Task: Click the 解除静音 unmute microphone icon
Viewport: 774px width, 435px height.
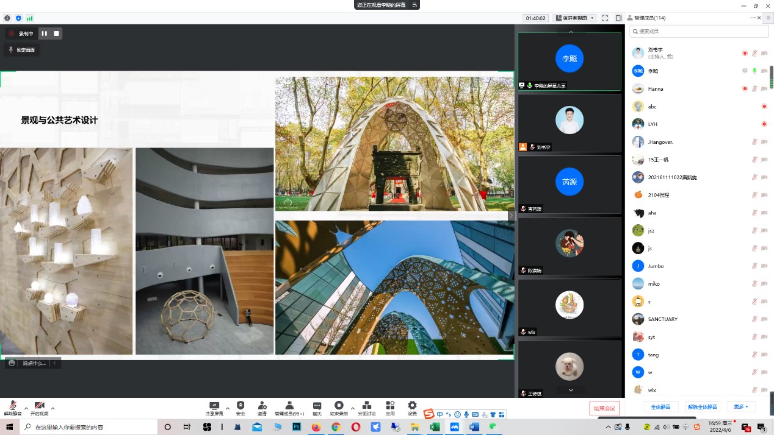Action: [12, 406]
